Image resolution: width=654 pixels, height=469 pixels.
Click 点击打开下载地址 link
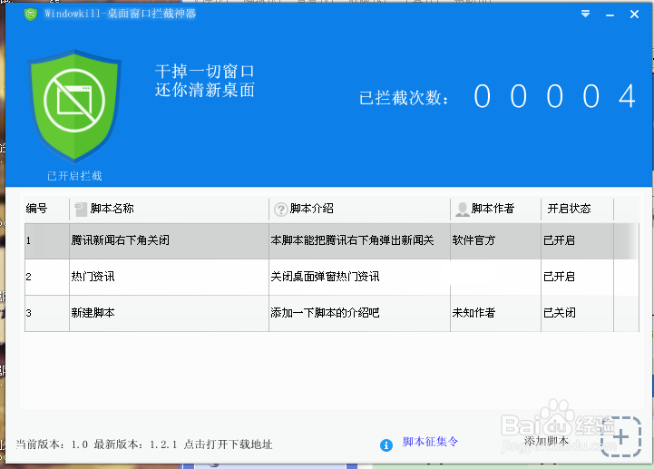tap(229, 445)
